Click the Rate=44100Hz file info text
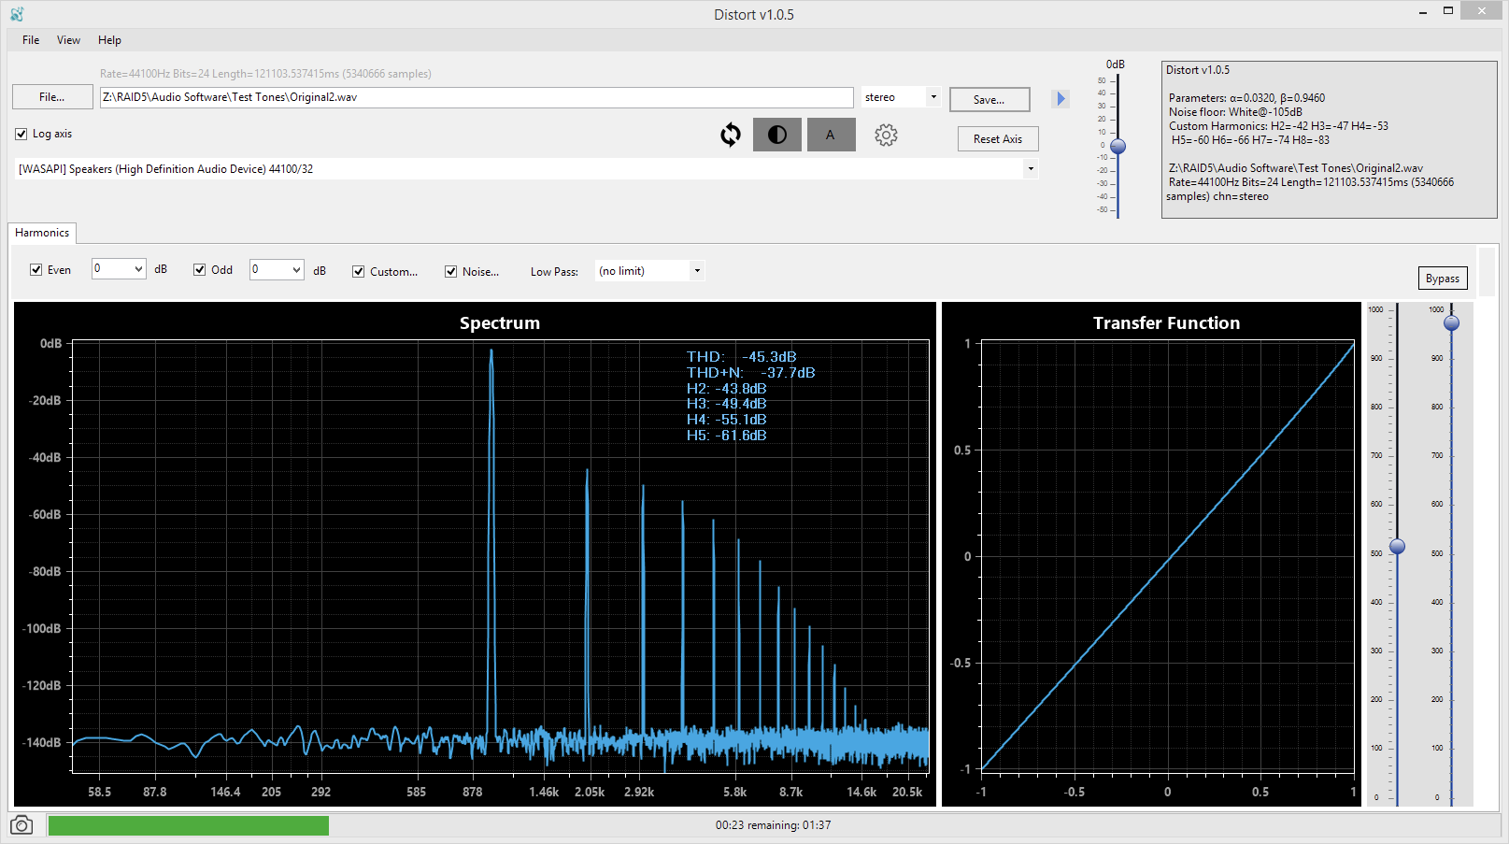Image resolution: width=1509 pixels, height=844 pixels. click(265, 74)
